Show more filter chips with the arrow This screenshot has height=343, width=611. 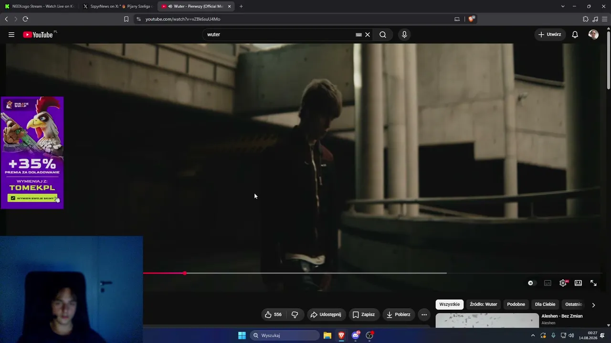(x=593, y=305)
